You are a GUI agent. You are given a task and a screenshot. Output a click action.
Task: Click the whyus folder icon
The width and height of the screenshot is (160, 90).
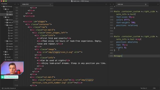tap(7, 41)
